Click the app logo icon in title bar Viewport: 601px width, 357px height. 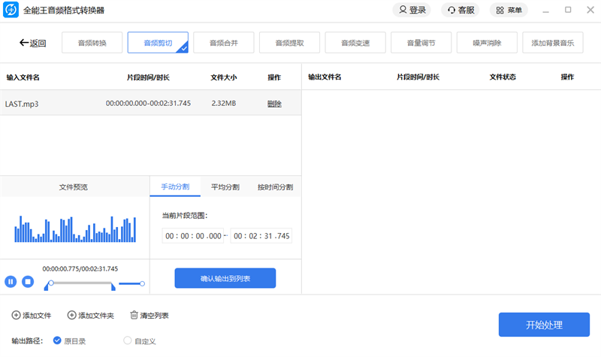11,10
